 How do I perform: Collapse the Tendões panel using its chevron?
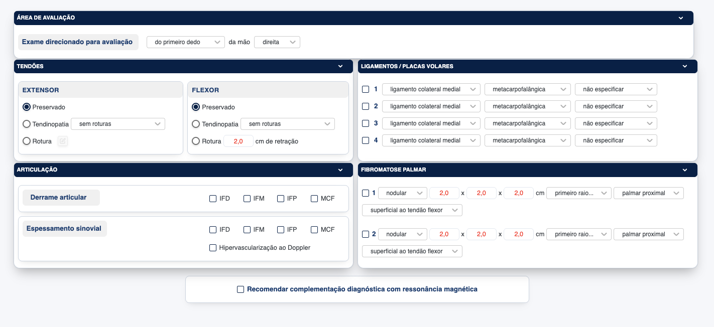click(x=340, y=66)
